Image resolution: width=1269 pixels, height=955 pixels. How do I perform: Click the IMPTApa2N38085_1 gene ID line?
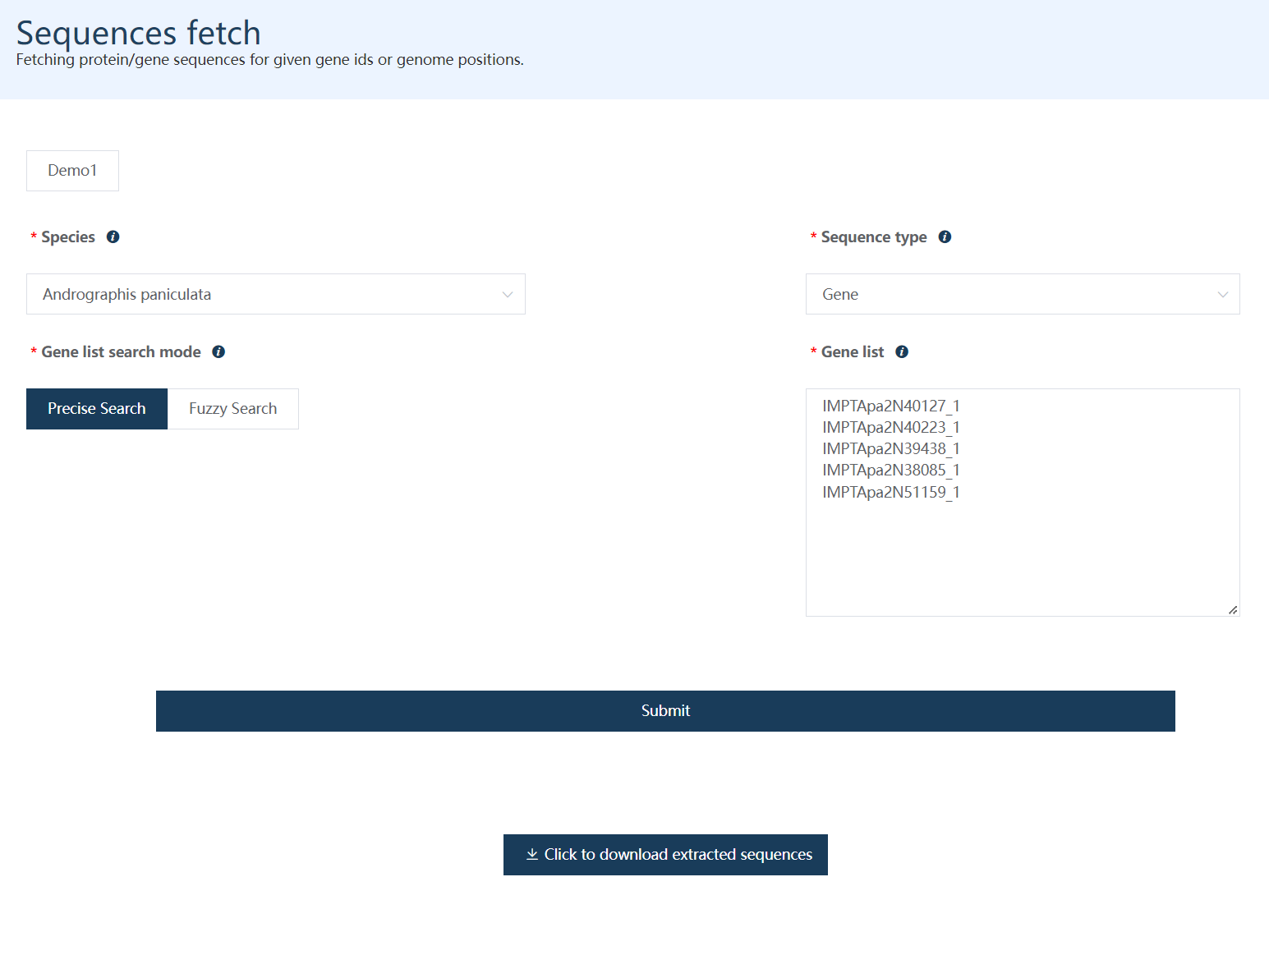point(891,470)
